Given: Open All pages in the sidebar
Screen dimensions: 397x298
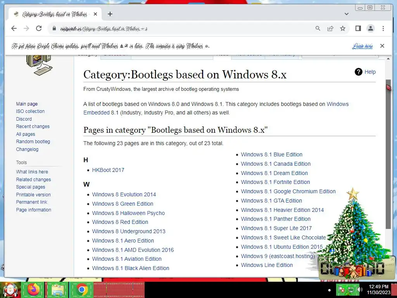Looking at the screenshot, I should point(26,134).
